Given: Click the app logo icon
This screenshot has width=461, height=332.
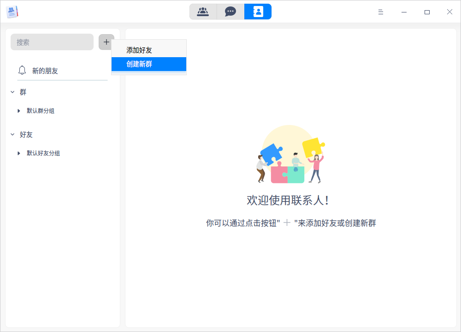Looking at the screenshot, I should (x=12, y=12).
